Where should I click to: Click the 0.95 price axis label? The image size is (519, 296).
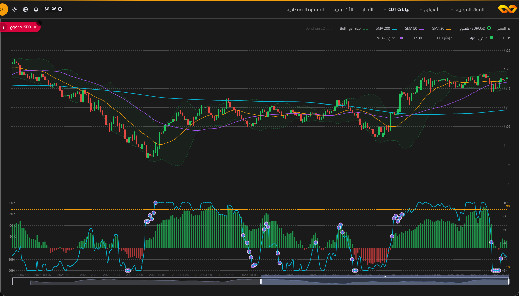(x=507, y=165)
